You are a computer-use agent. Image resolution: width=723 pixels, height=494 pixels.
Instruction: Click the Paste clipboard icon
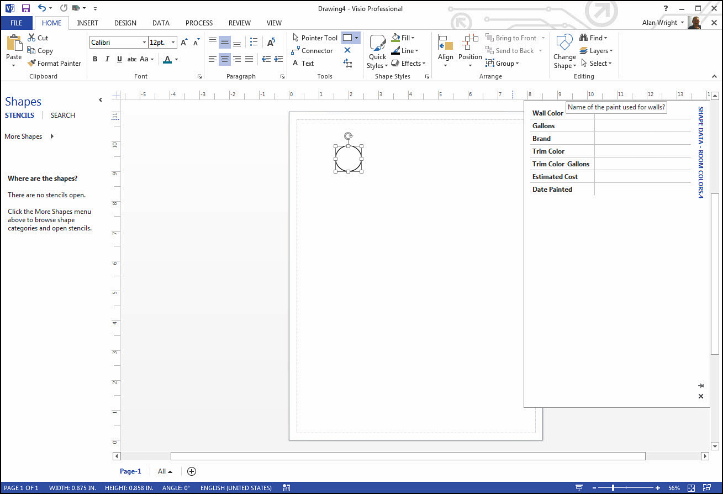pos(14,43)
